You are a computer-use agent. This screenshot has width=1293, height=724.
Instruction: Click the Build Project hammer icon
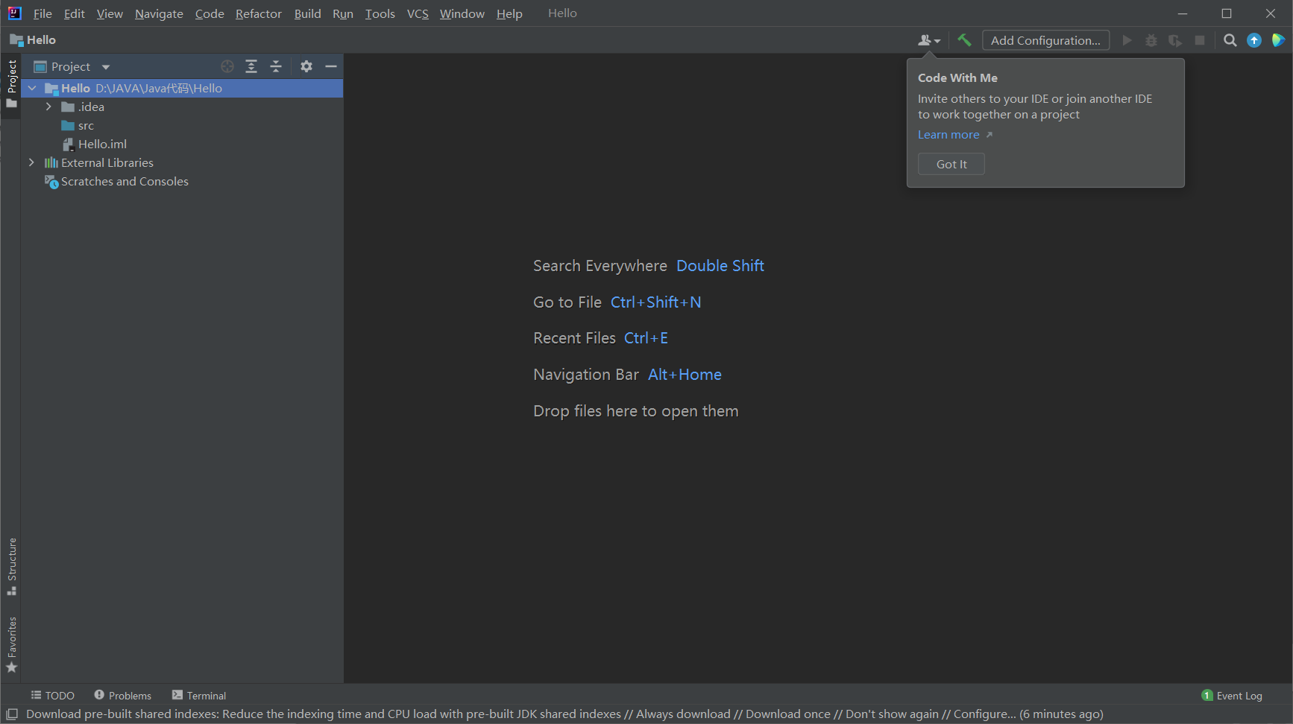click(x=964, y=40)
